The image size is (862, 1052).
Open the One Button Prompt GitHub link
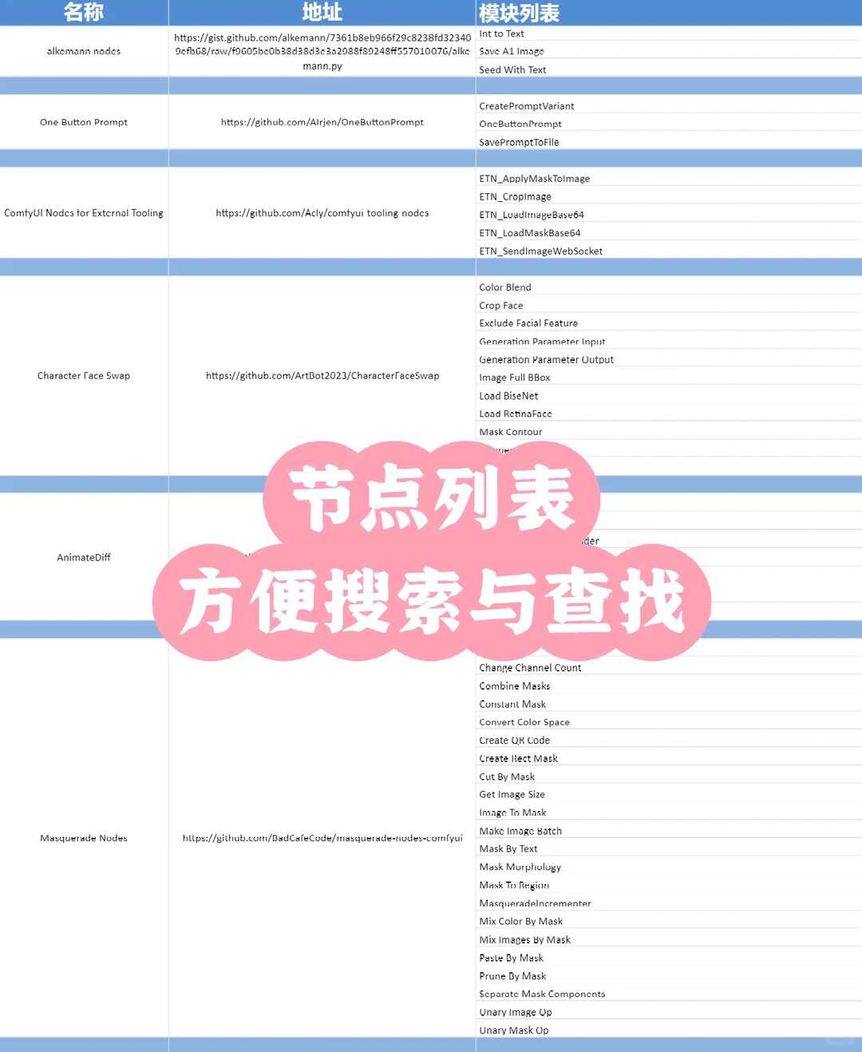coord(322,122)
